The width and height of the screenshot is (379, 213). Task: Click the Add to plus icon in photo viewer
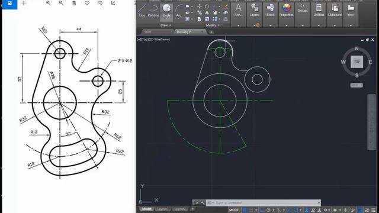pyautogui.click(x=24, y=3)
